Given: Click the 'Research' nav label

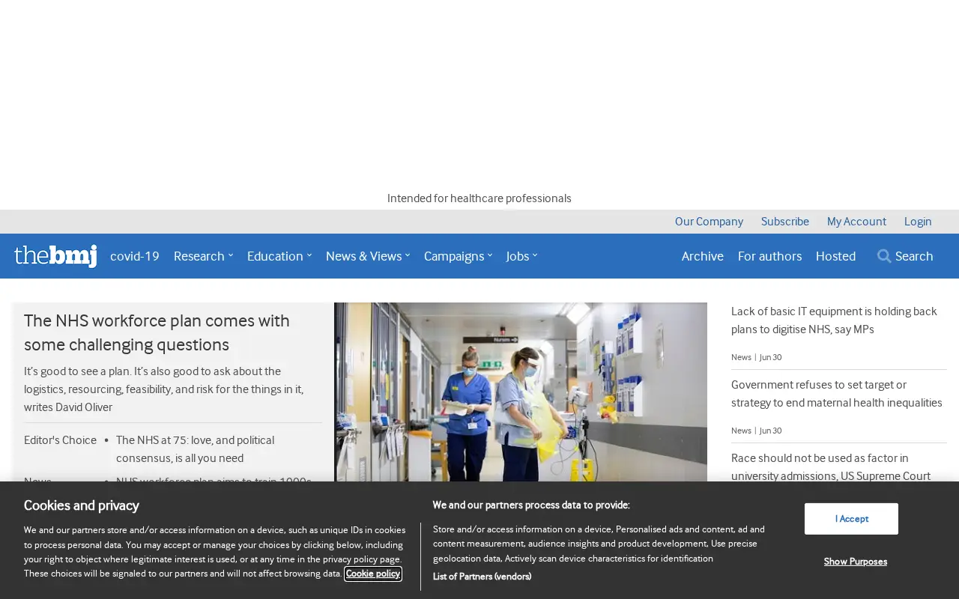Looking at the screenshot, I should (x=199, y=256).
